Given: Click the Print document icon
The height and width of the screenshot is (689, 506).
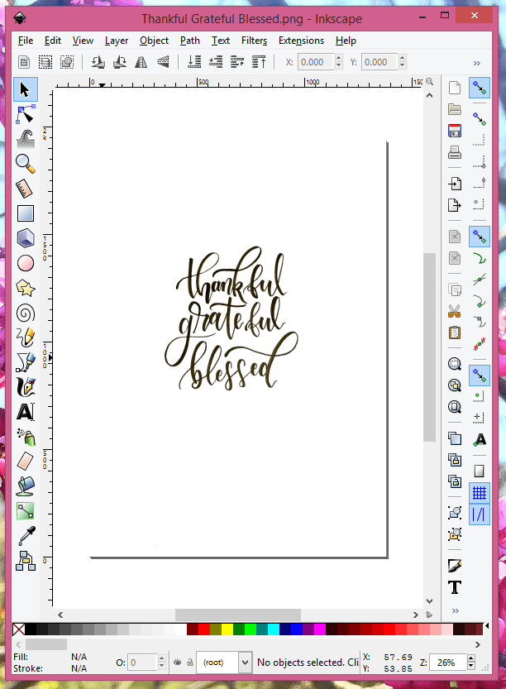Looking at the screenshot, I should tap(455, 152).
